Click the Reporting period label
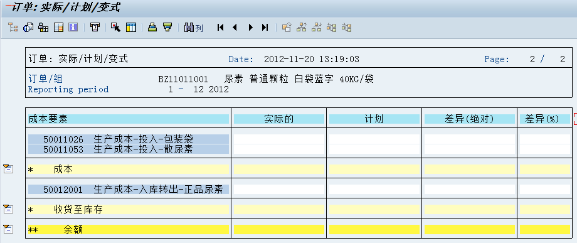This screenshot has height=243, width=577. point(68,89)
